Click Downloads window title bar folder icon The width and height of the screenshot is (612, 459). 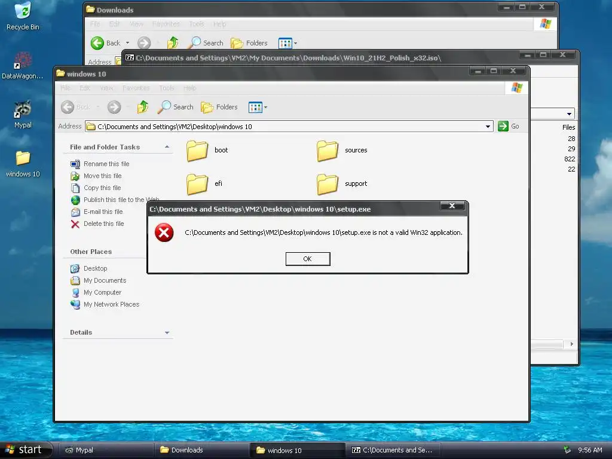(x=90, y=10)
